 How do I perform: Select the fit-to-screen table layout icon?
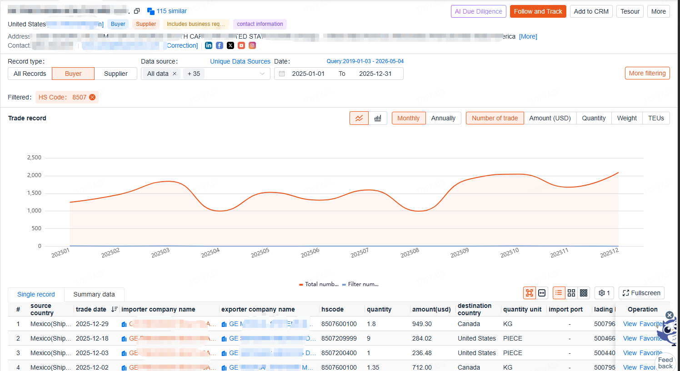click(530, 293)
